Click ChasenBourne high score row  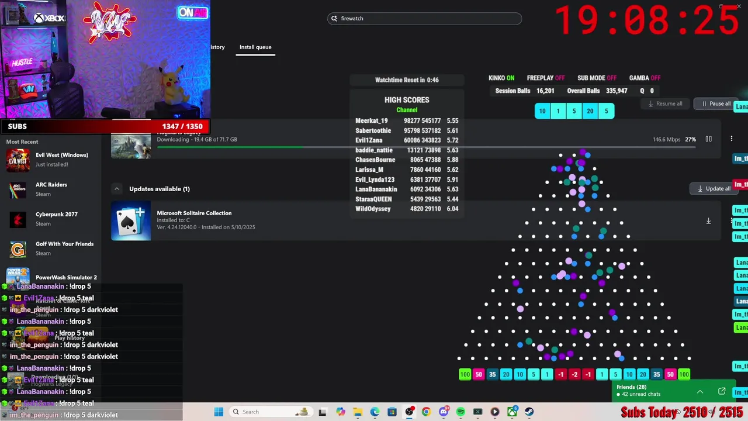point(407,160)
